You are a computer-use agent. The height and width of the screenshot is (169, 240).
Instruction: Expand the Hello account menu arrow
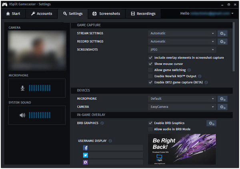point(232,14)
